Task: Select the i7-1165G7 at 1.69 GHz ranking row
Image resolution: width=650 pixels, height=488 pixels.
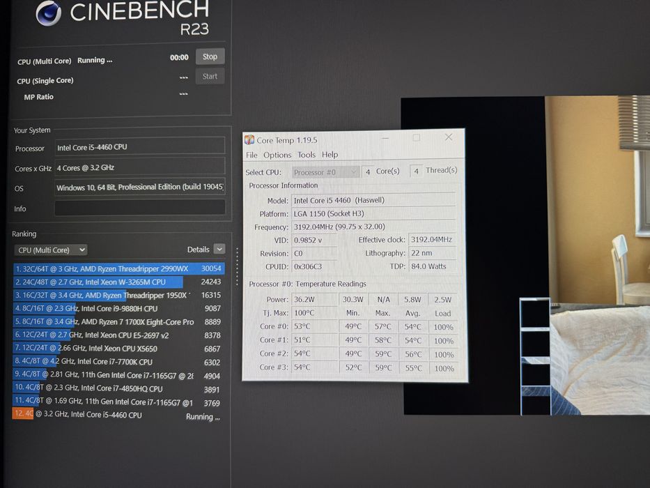Action: (119, 402)
